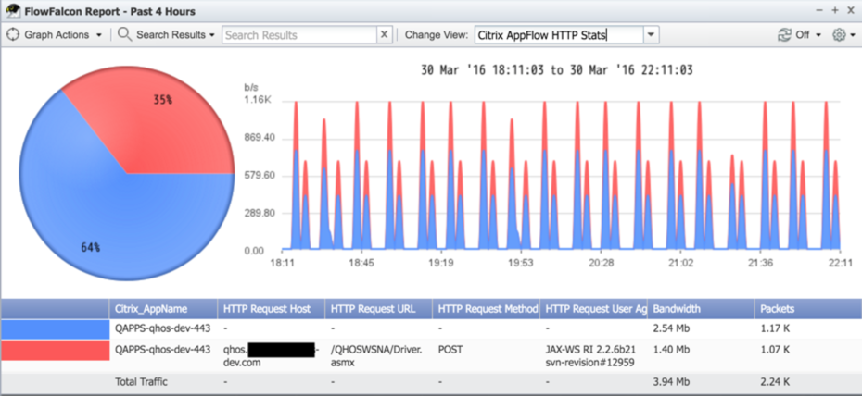Click the 1.07 K packets value
Screen dimensions: 862x396
click(775, 350)
